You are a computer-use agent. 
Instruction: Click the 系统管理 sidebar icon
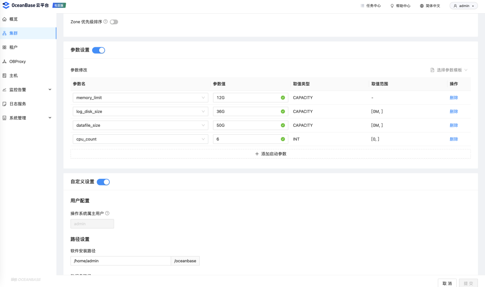click(4, 118)
